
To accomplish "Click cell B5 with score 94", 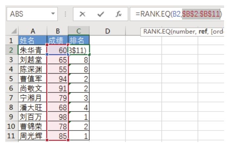I will 58,79.
